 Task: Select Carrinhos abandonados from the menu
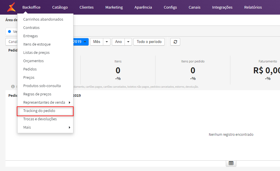(x=45, y=19)
